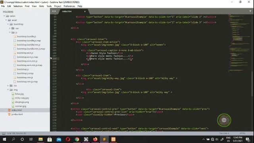
Task: Click the image icon beside shoplogo.png
Action: 13,102
